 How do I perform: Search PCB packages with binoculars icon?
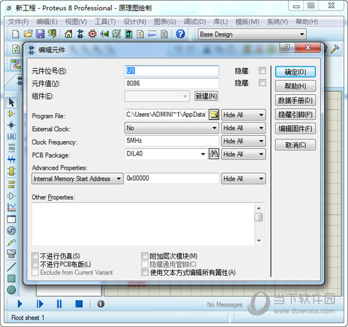pyautogui.click(x=214, y=154)
